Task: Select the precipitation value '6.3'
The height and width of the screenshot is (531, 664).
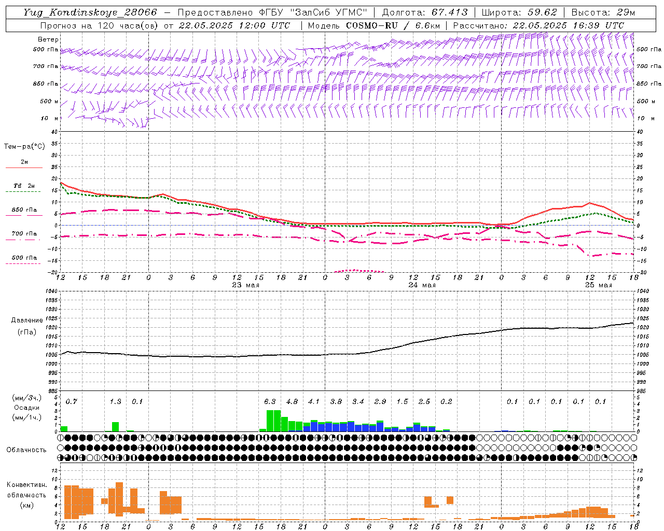Action: click(x=270, y=401)
